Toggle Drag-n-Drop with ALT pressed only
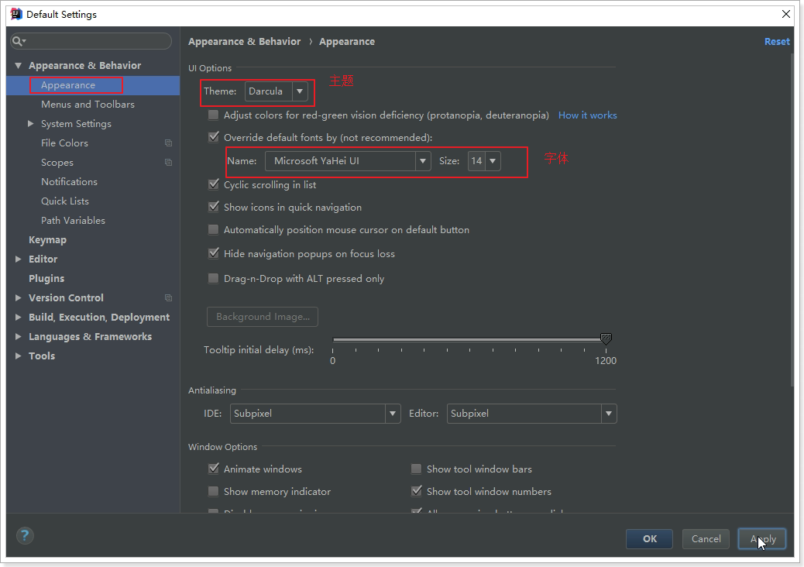 [x=213, y=279]
